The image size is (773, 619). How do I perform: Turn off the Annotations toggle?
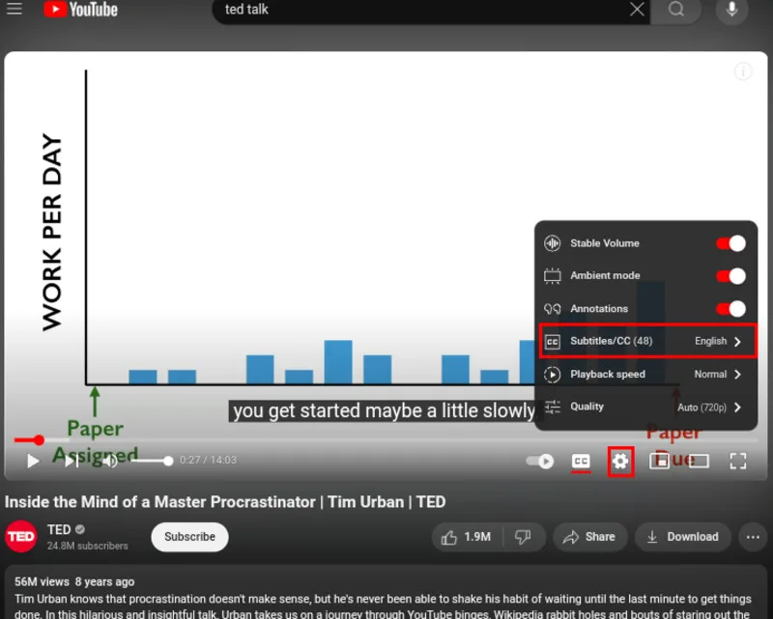731,309
